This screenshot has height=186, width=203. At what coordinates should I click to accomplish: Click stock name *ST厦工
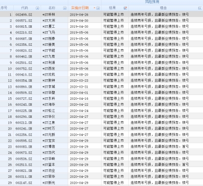coord(48,26)
